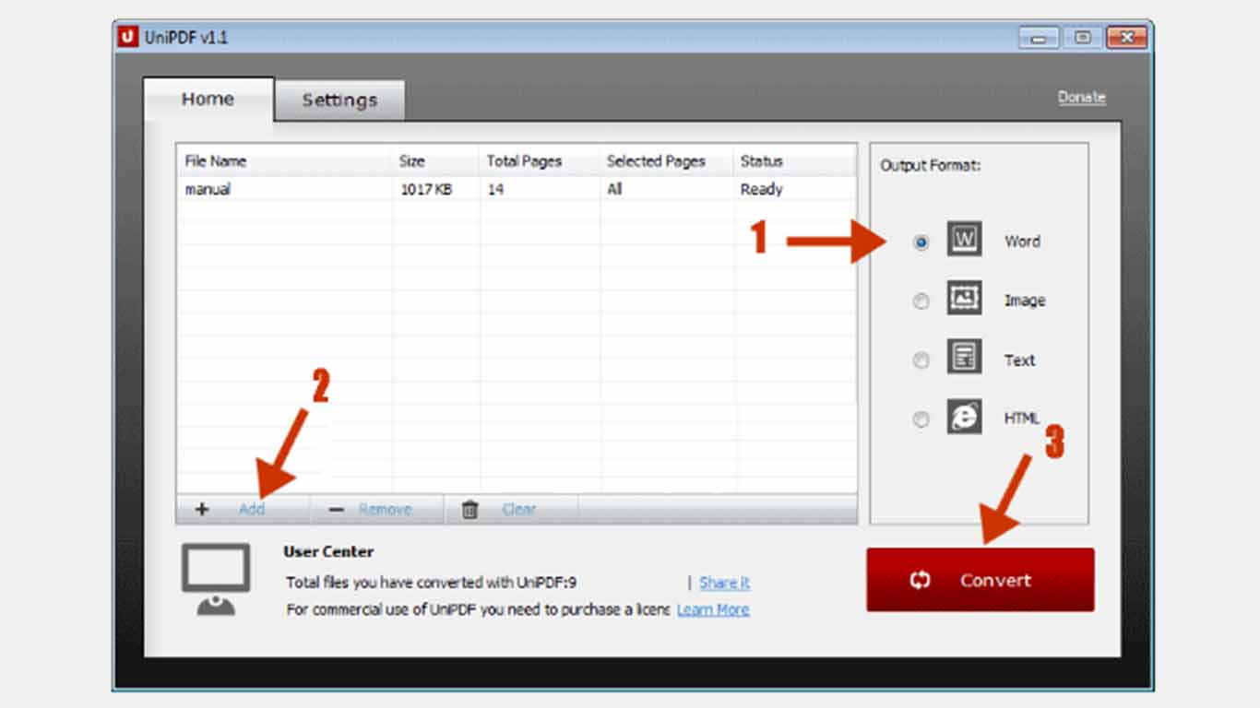1260x708 pixels.
Task: Follow the Learn More link
Action: tap(713, 609)
